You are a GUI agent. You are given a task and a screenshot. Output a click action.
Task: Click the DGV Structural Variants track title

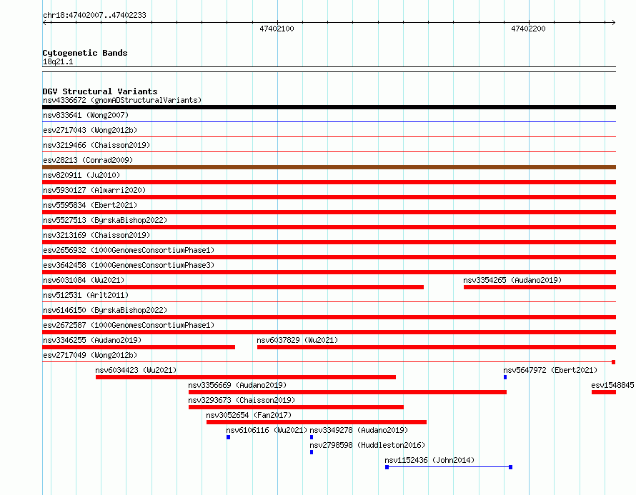pyautogui.click(x=100, y=91)
